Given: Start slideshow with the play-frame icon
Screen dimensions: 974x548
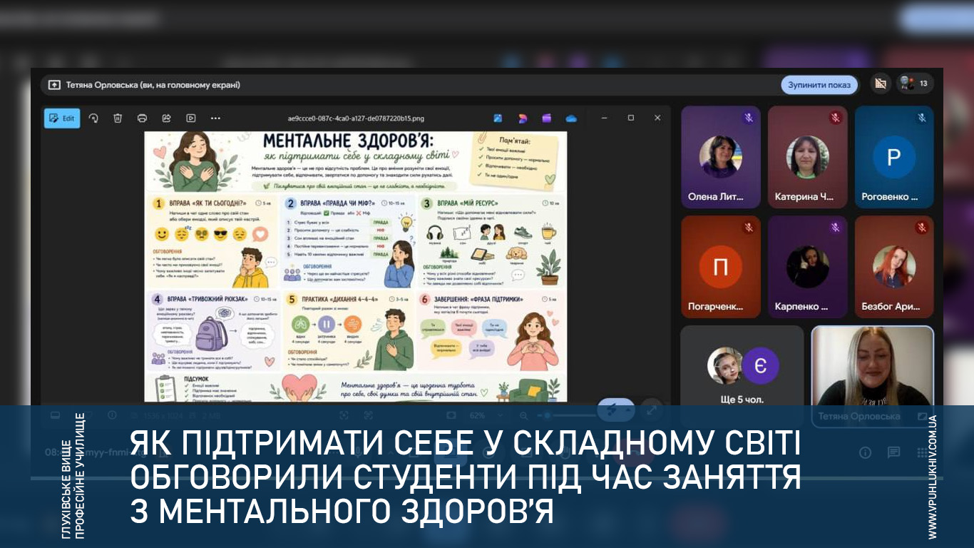Looking at the screenshot, I should click(x=191, y=118).
